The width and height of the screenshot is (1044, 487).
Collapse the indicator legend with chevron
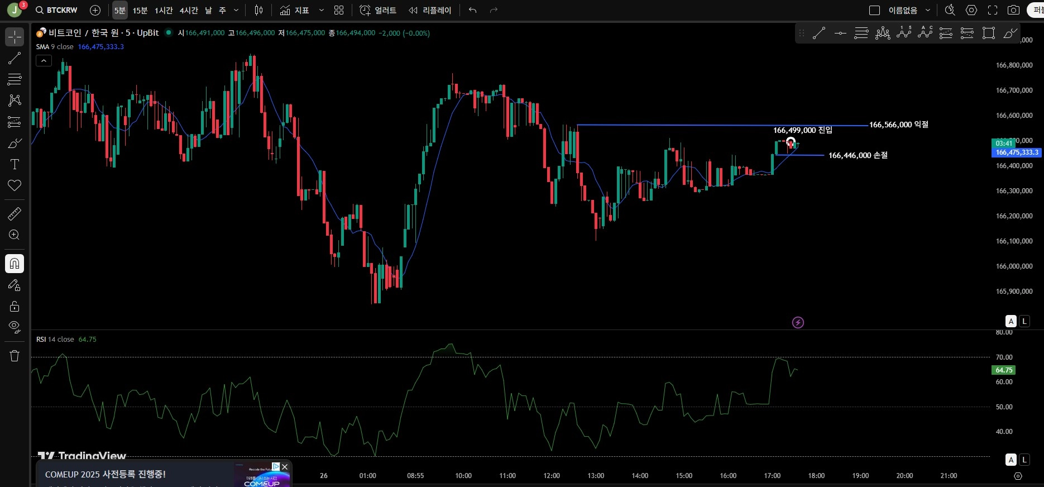click(44, 61)
